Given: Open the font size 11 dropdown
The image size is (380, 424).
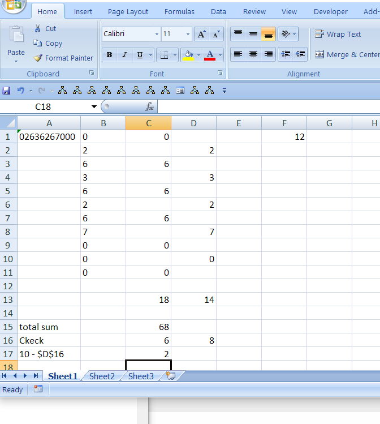Looking at the screenshot, I should click(x=188, y=34).
